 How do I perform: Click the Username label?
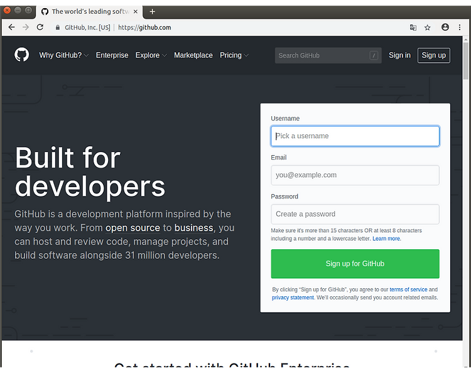tap(285, 118)
